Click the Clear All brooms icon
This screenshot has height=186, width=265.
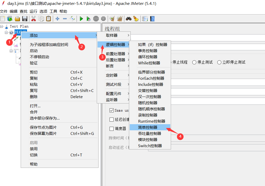(x=120, y=19)
